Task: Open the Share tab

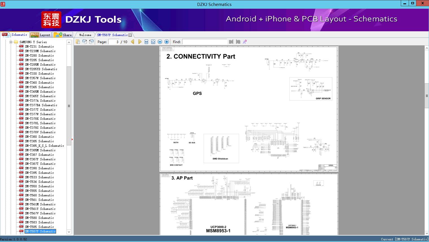Action: tap(63, 35)
